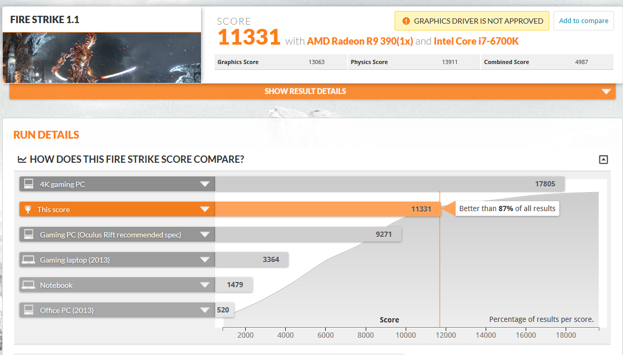Click the Office PC (2013) label
623x355 pixels.
pyautogui.click(x=67, y=310)
